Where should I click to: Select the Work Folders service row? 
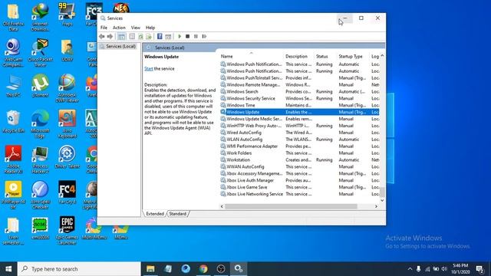[x=299, y=153]
